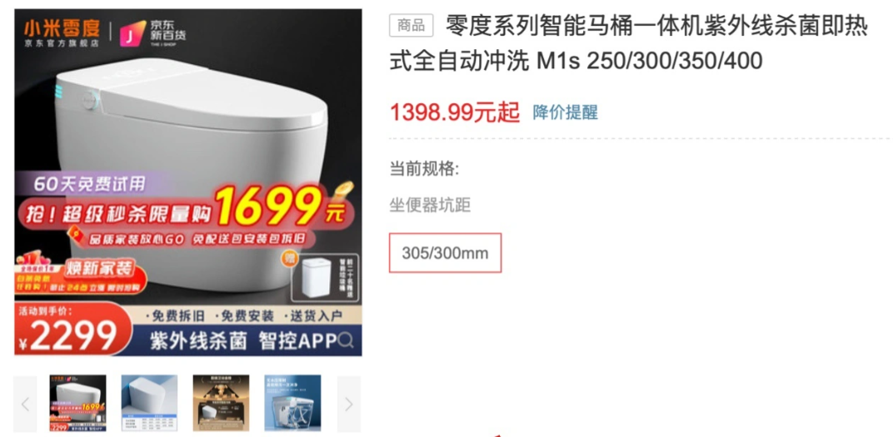
Task: Click the 商品 tag label
Action: tap(412, 25)
